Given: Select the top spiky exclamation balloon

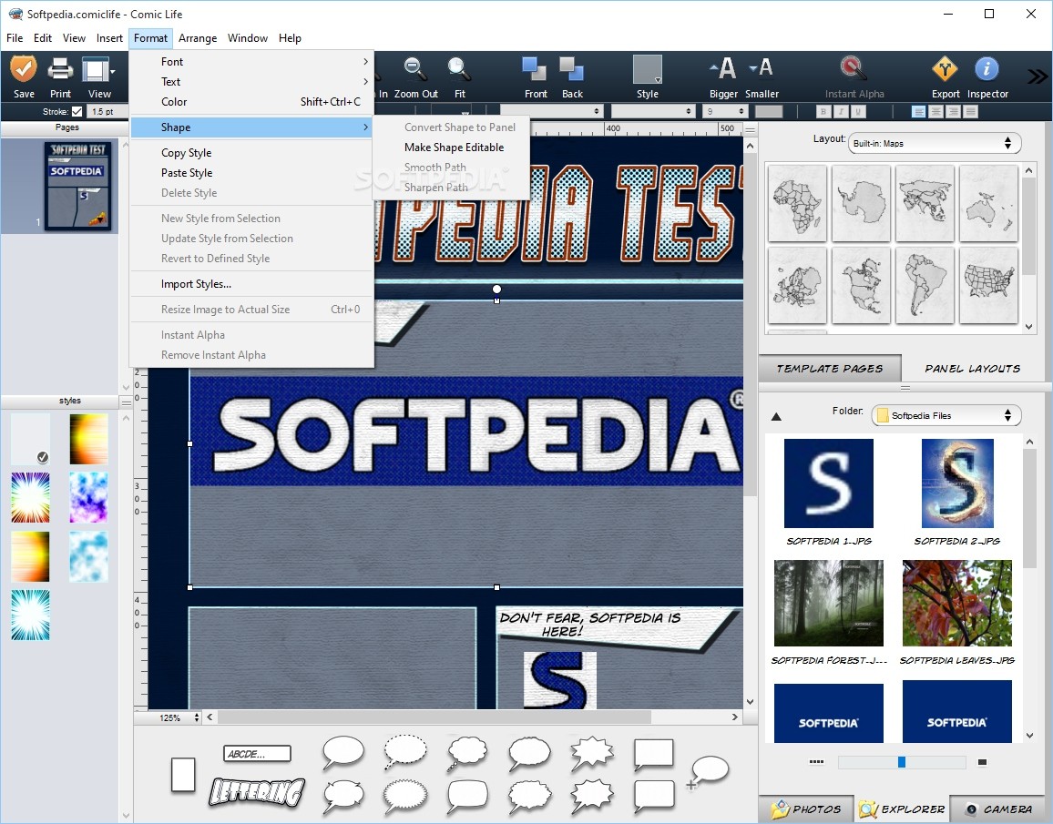Looking at the screenshot, I should (x=592, y=754).
